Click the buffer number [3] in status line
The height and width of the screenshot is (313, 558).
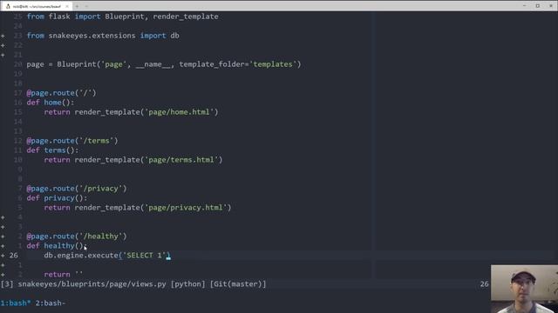[x=7, y=284]
